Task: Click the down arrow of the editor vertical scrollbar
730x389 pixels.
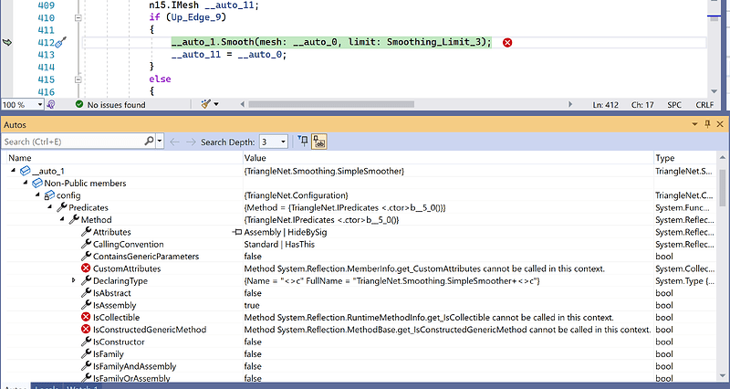Action: [x=714, y=91]
